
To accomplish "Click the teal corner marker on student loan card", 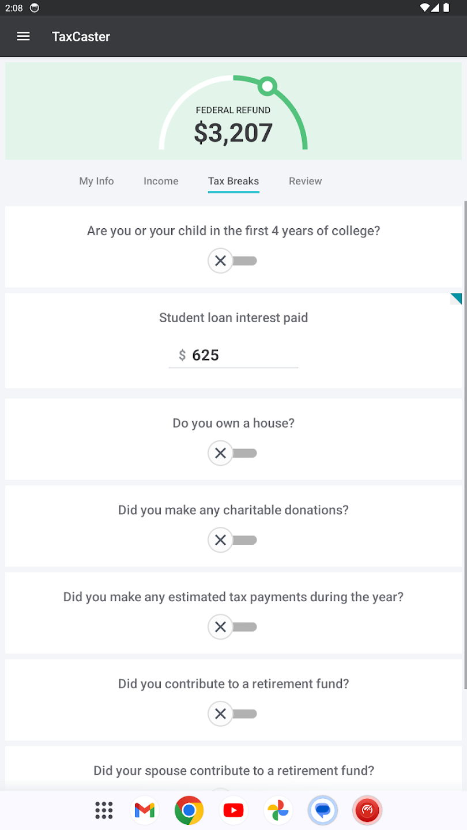I will click(457, 297).
